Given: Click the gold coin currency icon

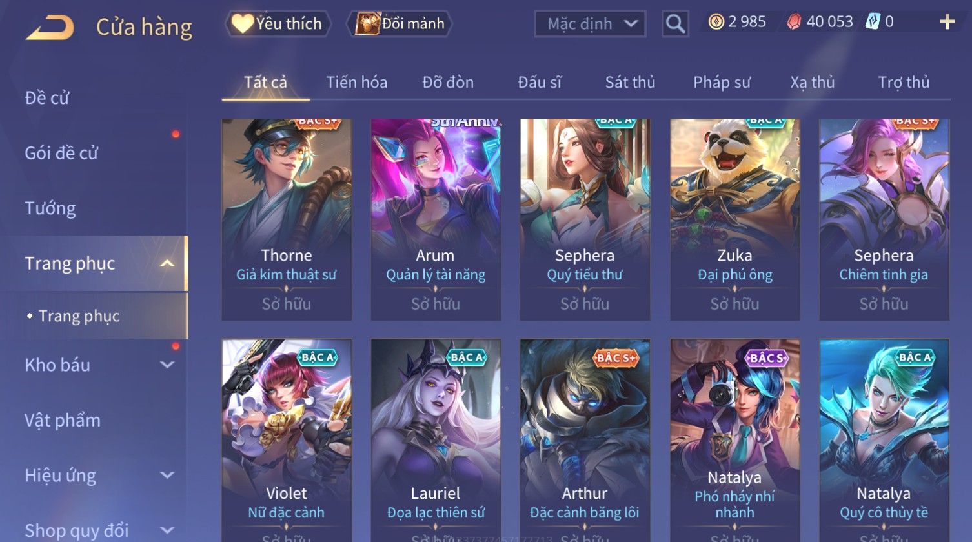Looking at the screenshot, I should pos(716,23).
